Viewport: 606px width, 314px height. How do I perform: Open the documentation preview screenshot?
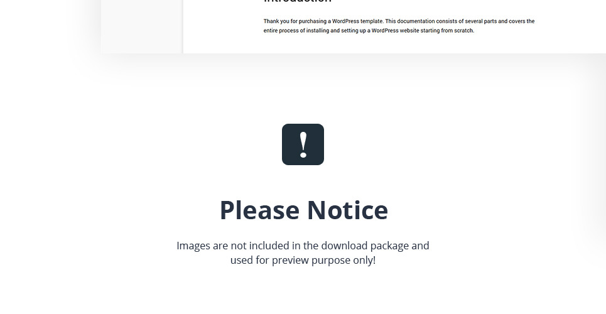point(354,26)
